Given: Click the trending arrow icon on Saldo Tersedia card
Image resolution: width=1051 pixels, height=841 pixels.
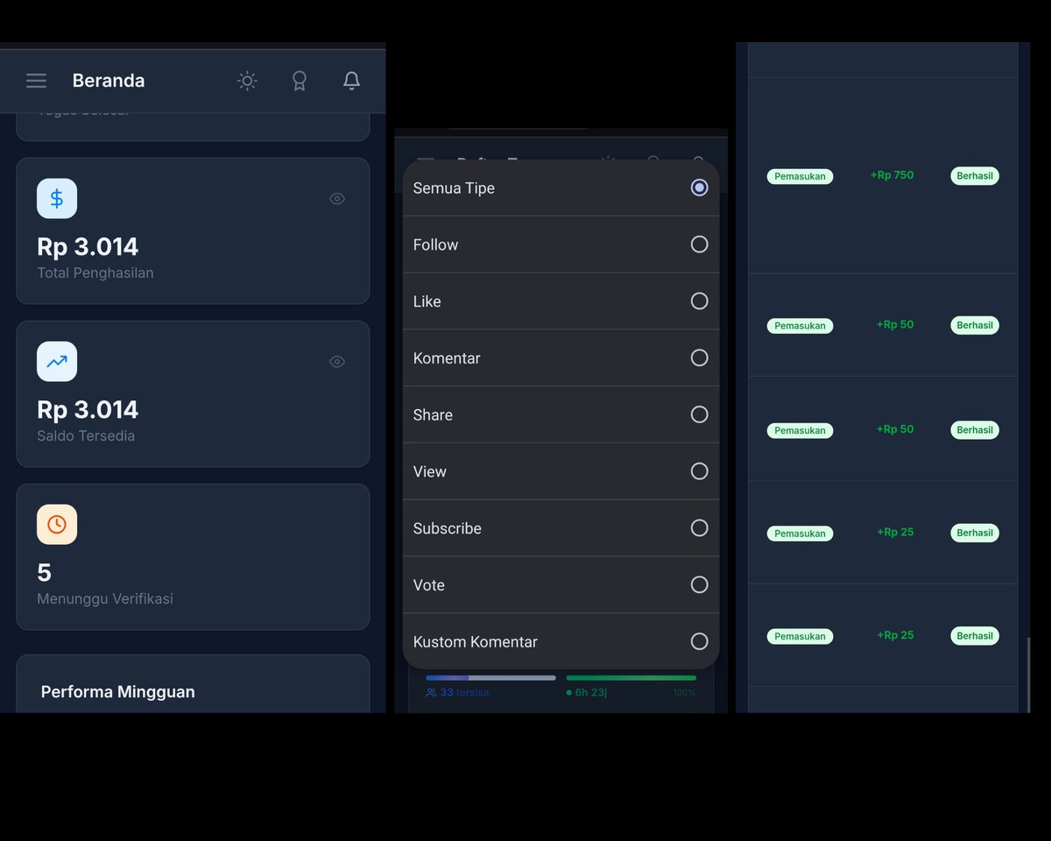Looking at the screenshot, I should coord(57,362).
